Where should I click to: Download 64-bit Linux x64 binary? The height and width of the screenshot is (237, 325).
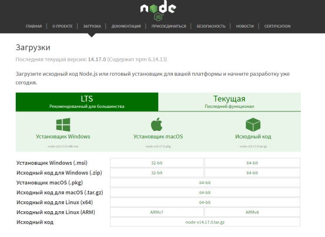click(205, 202)
